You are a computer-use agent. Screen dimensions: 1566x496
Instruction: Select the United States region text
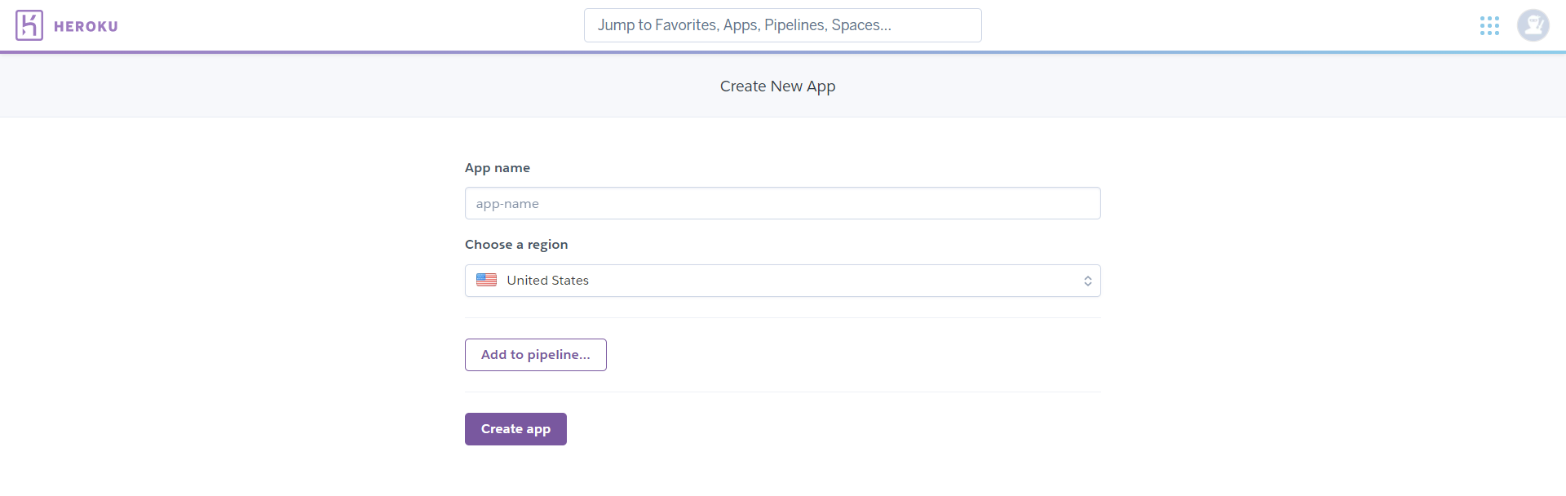[547, 281]
